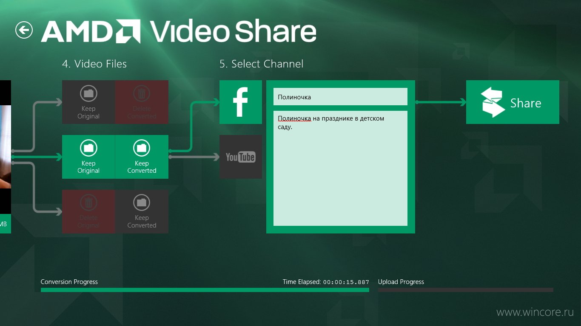The height and width of the screenshot is (326, 581).
Task: Click the Upload Progress bar
Action: tap(466, 290)
